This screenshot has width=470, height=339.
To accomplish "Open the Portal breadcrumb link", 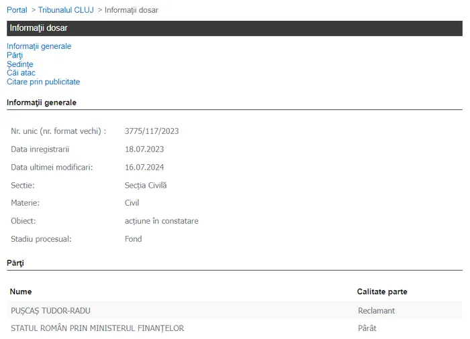I will click(17, 10).
